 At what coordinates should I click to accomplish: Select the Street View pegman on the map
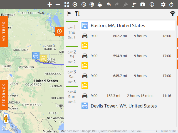point(6,119)
